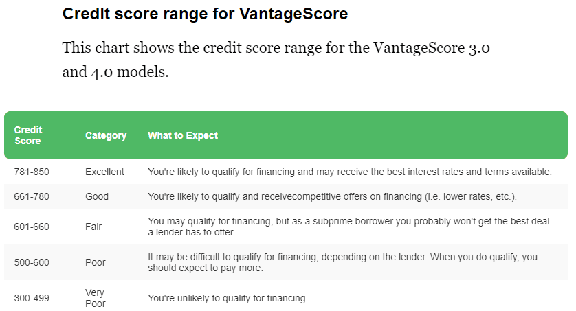Select the 601-660 score cell

tap(32, 227)
